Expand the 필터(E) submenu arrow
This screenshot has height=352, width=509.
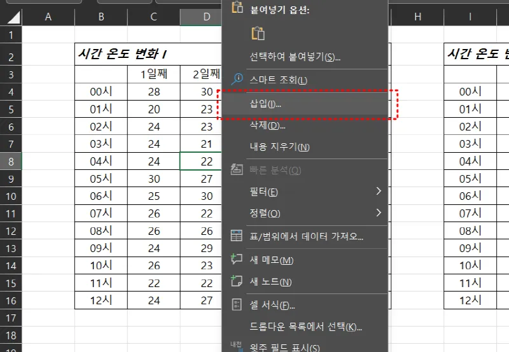point(379,191)
